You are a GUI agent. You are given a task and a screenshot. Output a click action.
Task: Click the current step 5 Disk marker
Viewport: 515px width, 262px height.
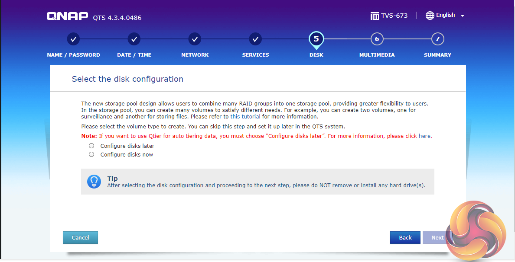[x=316, y=40]
